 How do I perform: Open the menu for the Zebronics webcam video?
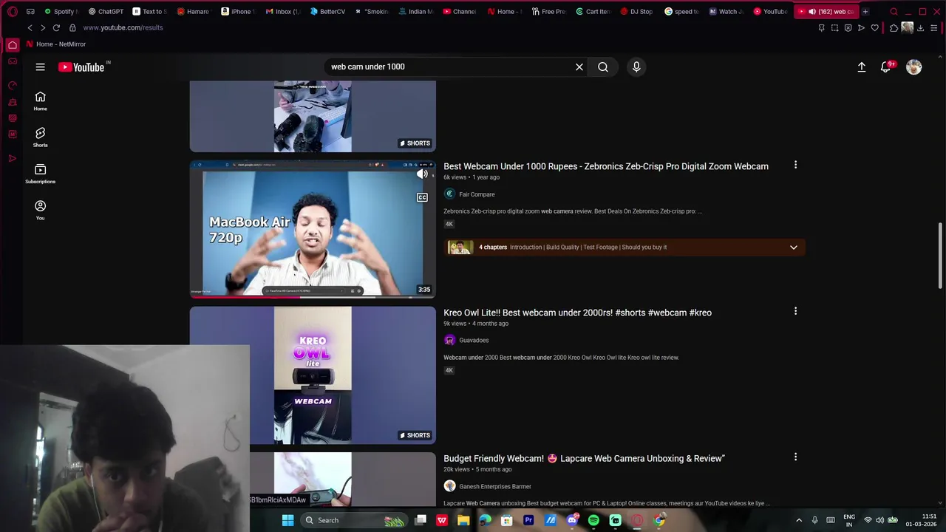(795, 165)
